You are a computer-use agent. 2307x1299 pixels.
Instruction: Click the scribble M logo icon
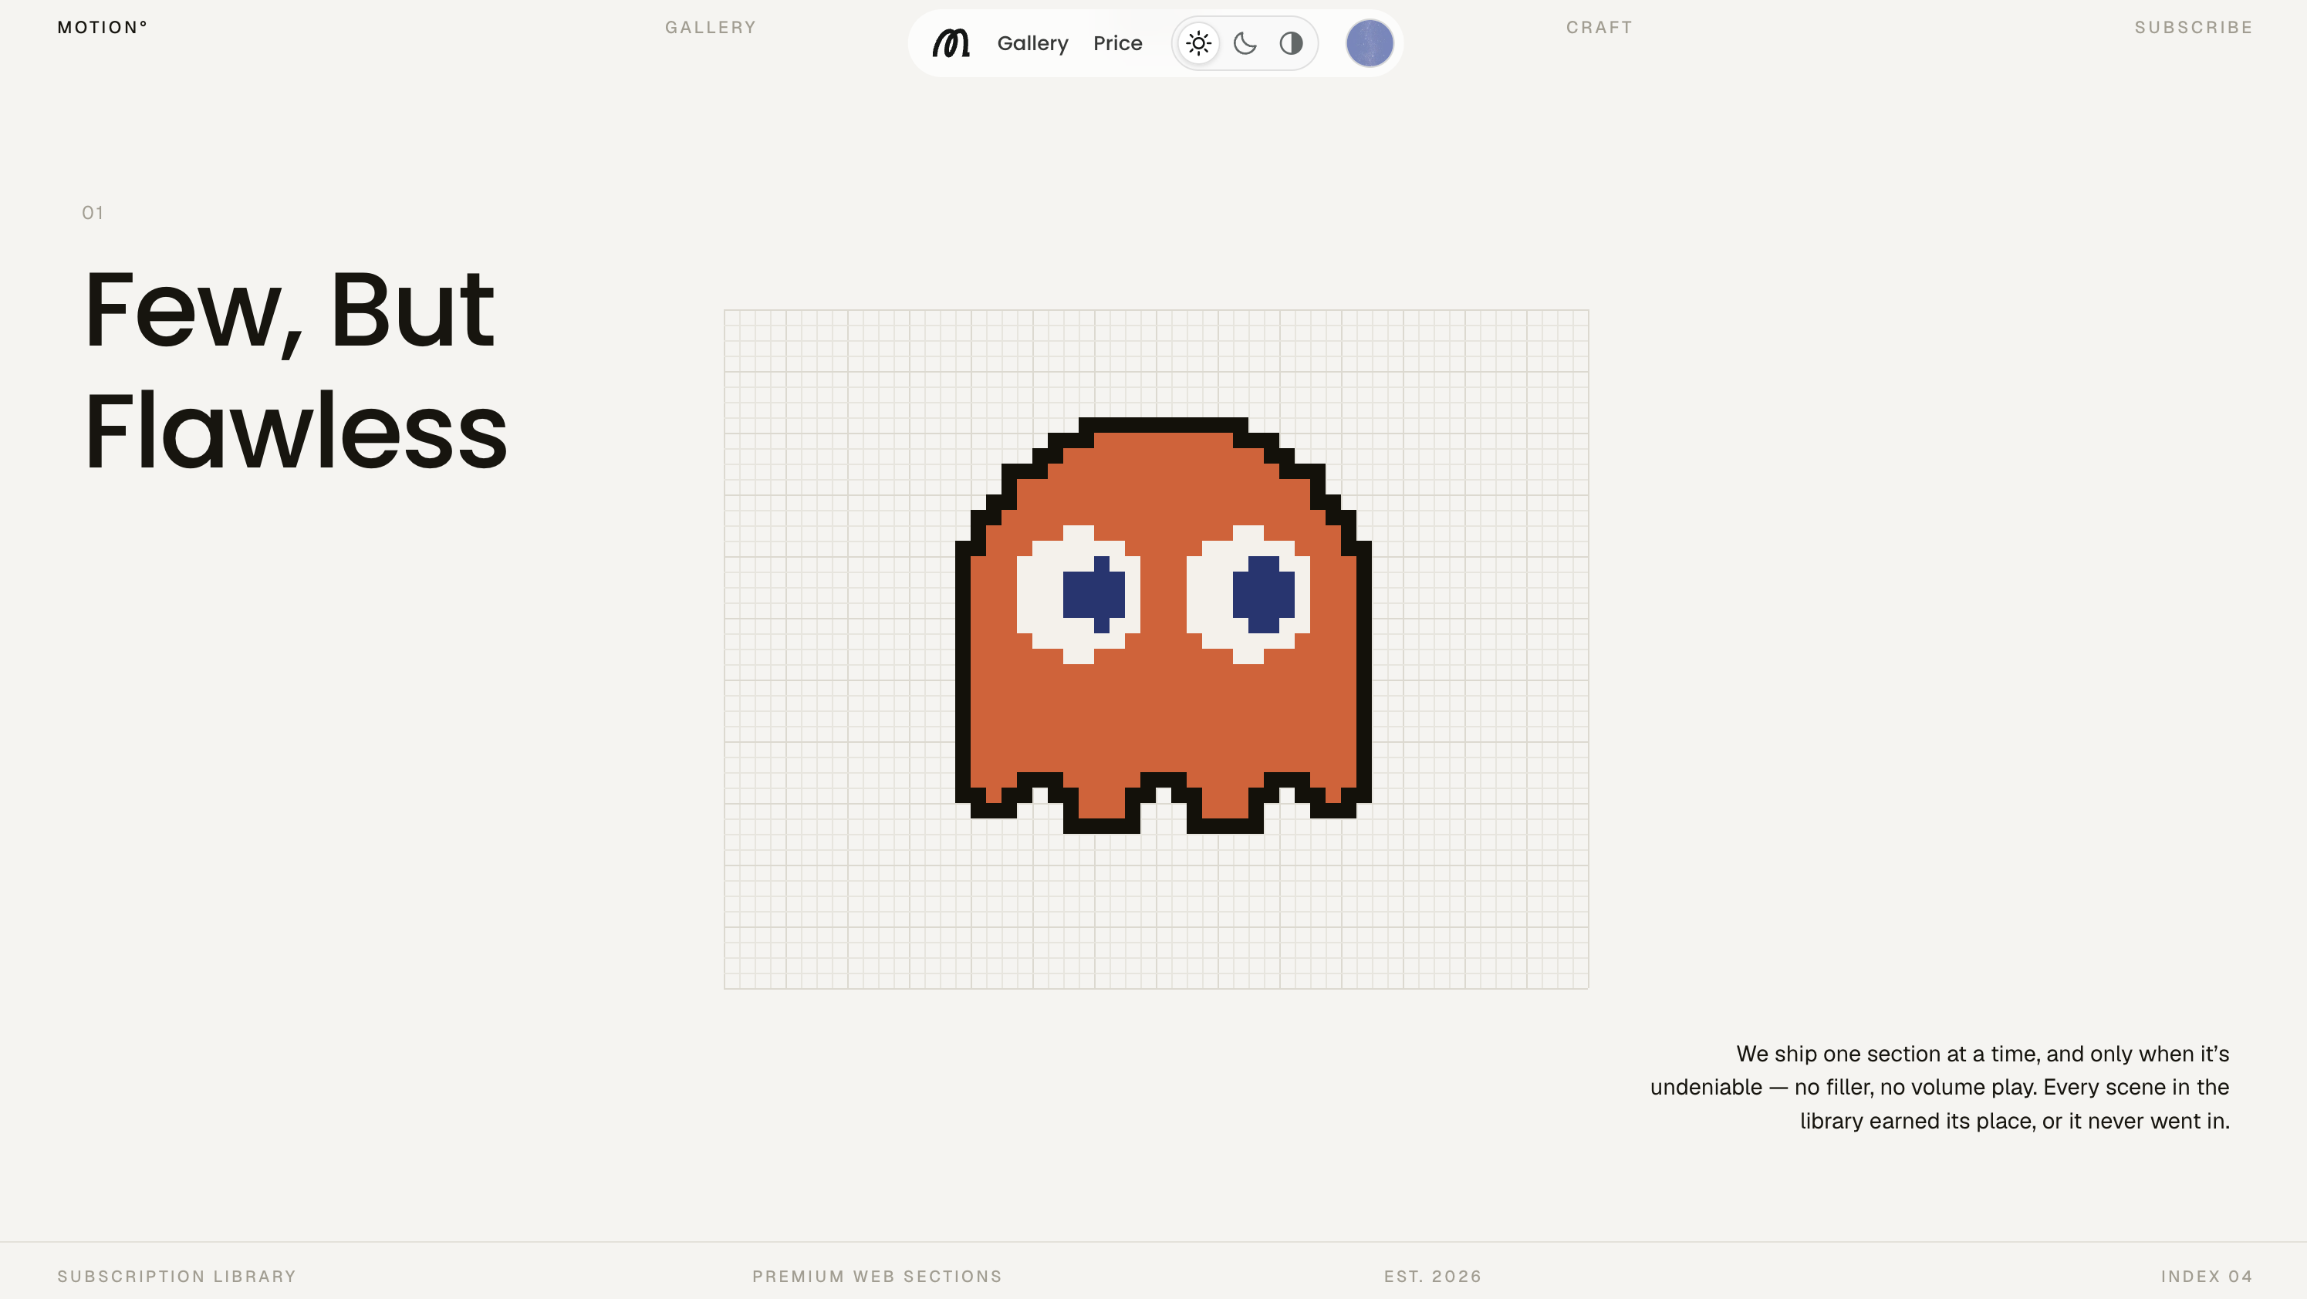click(x=951, y=43)
